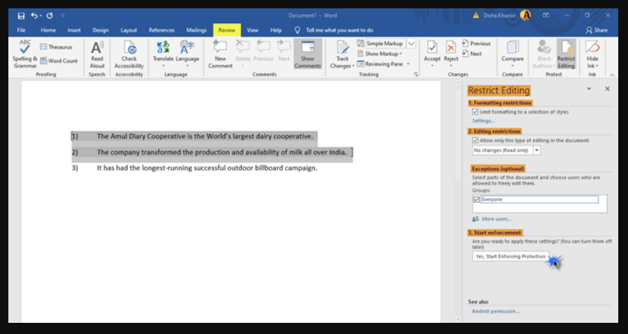Expand the Tracking group dialog launcher
The width and height of the screenshot is (628, 334).
click(x=415, y=75)
